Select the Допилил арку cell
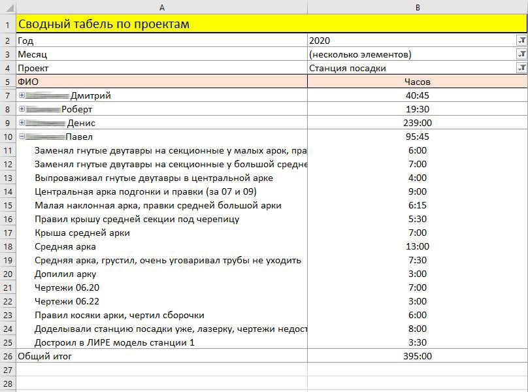The height and width of the screenshot is (392, 528). point(161,274)
